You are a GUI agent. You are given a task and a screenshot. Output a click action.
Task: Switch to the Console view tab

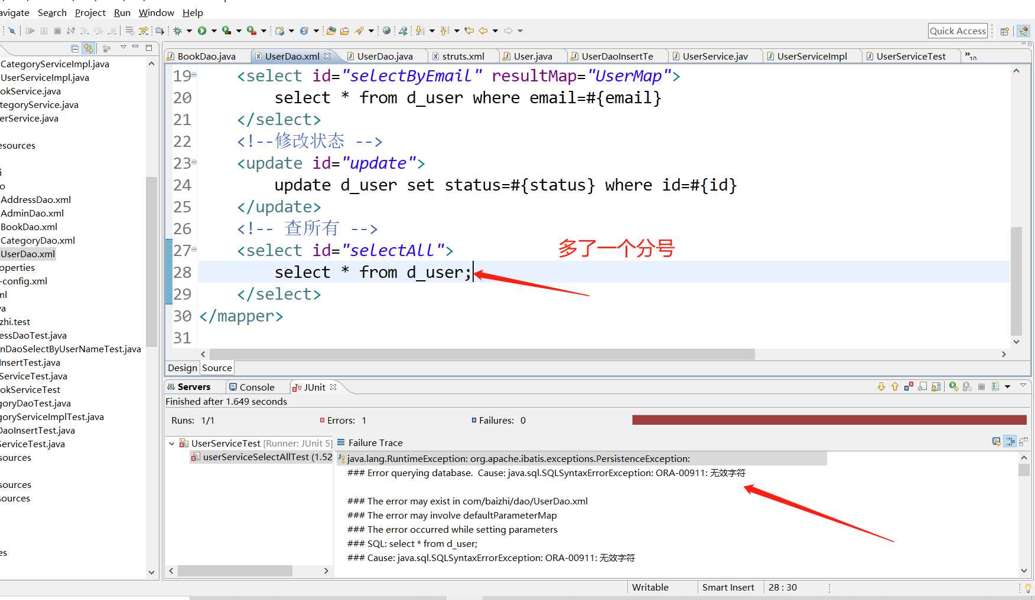click(x=252, y=387)
